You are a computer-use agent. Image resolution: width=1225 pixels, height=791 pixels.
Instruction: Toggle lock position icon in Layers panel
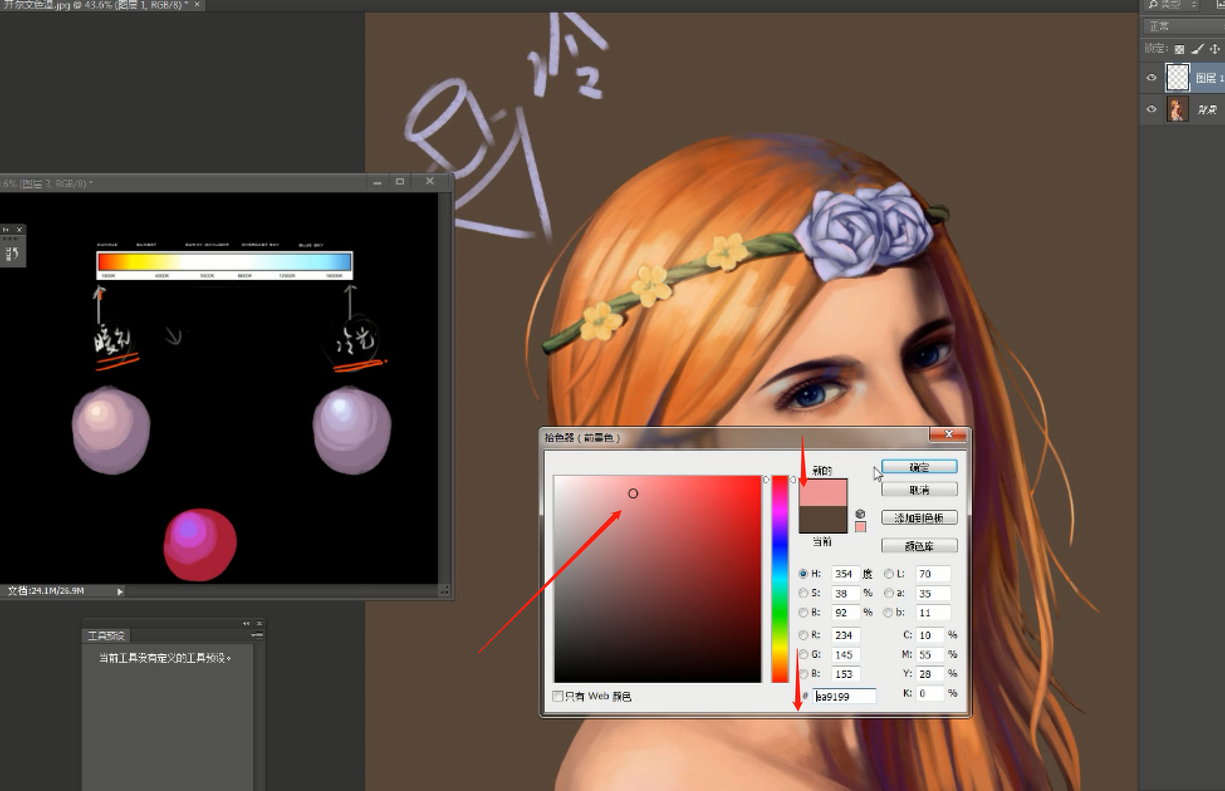pos(1215,49)
